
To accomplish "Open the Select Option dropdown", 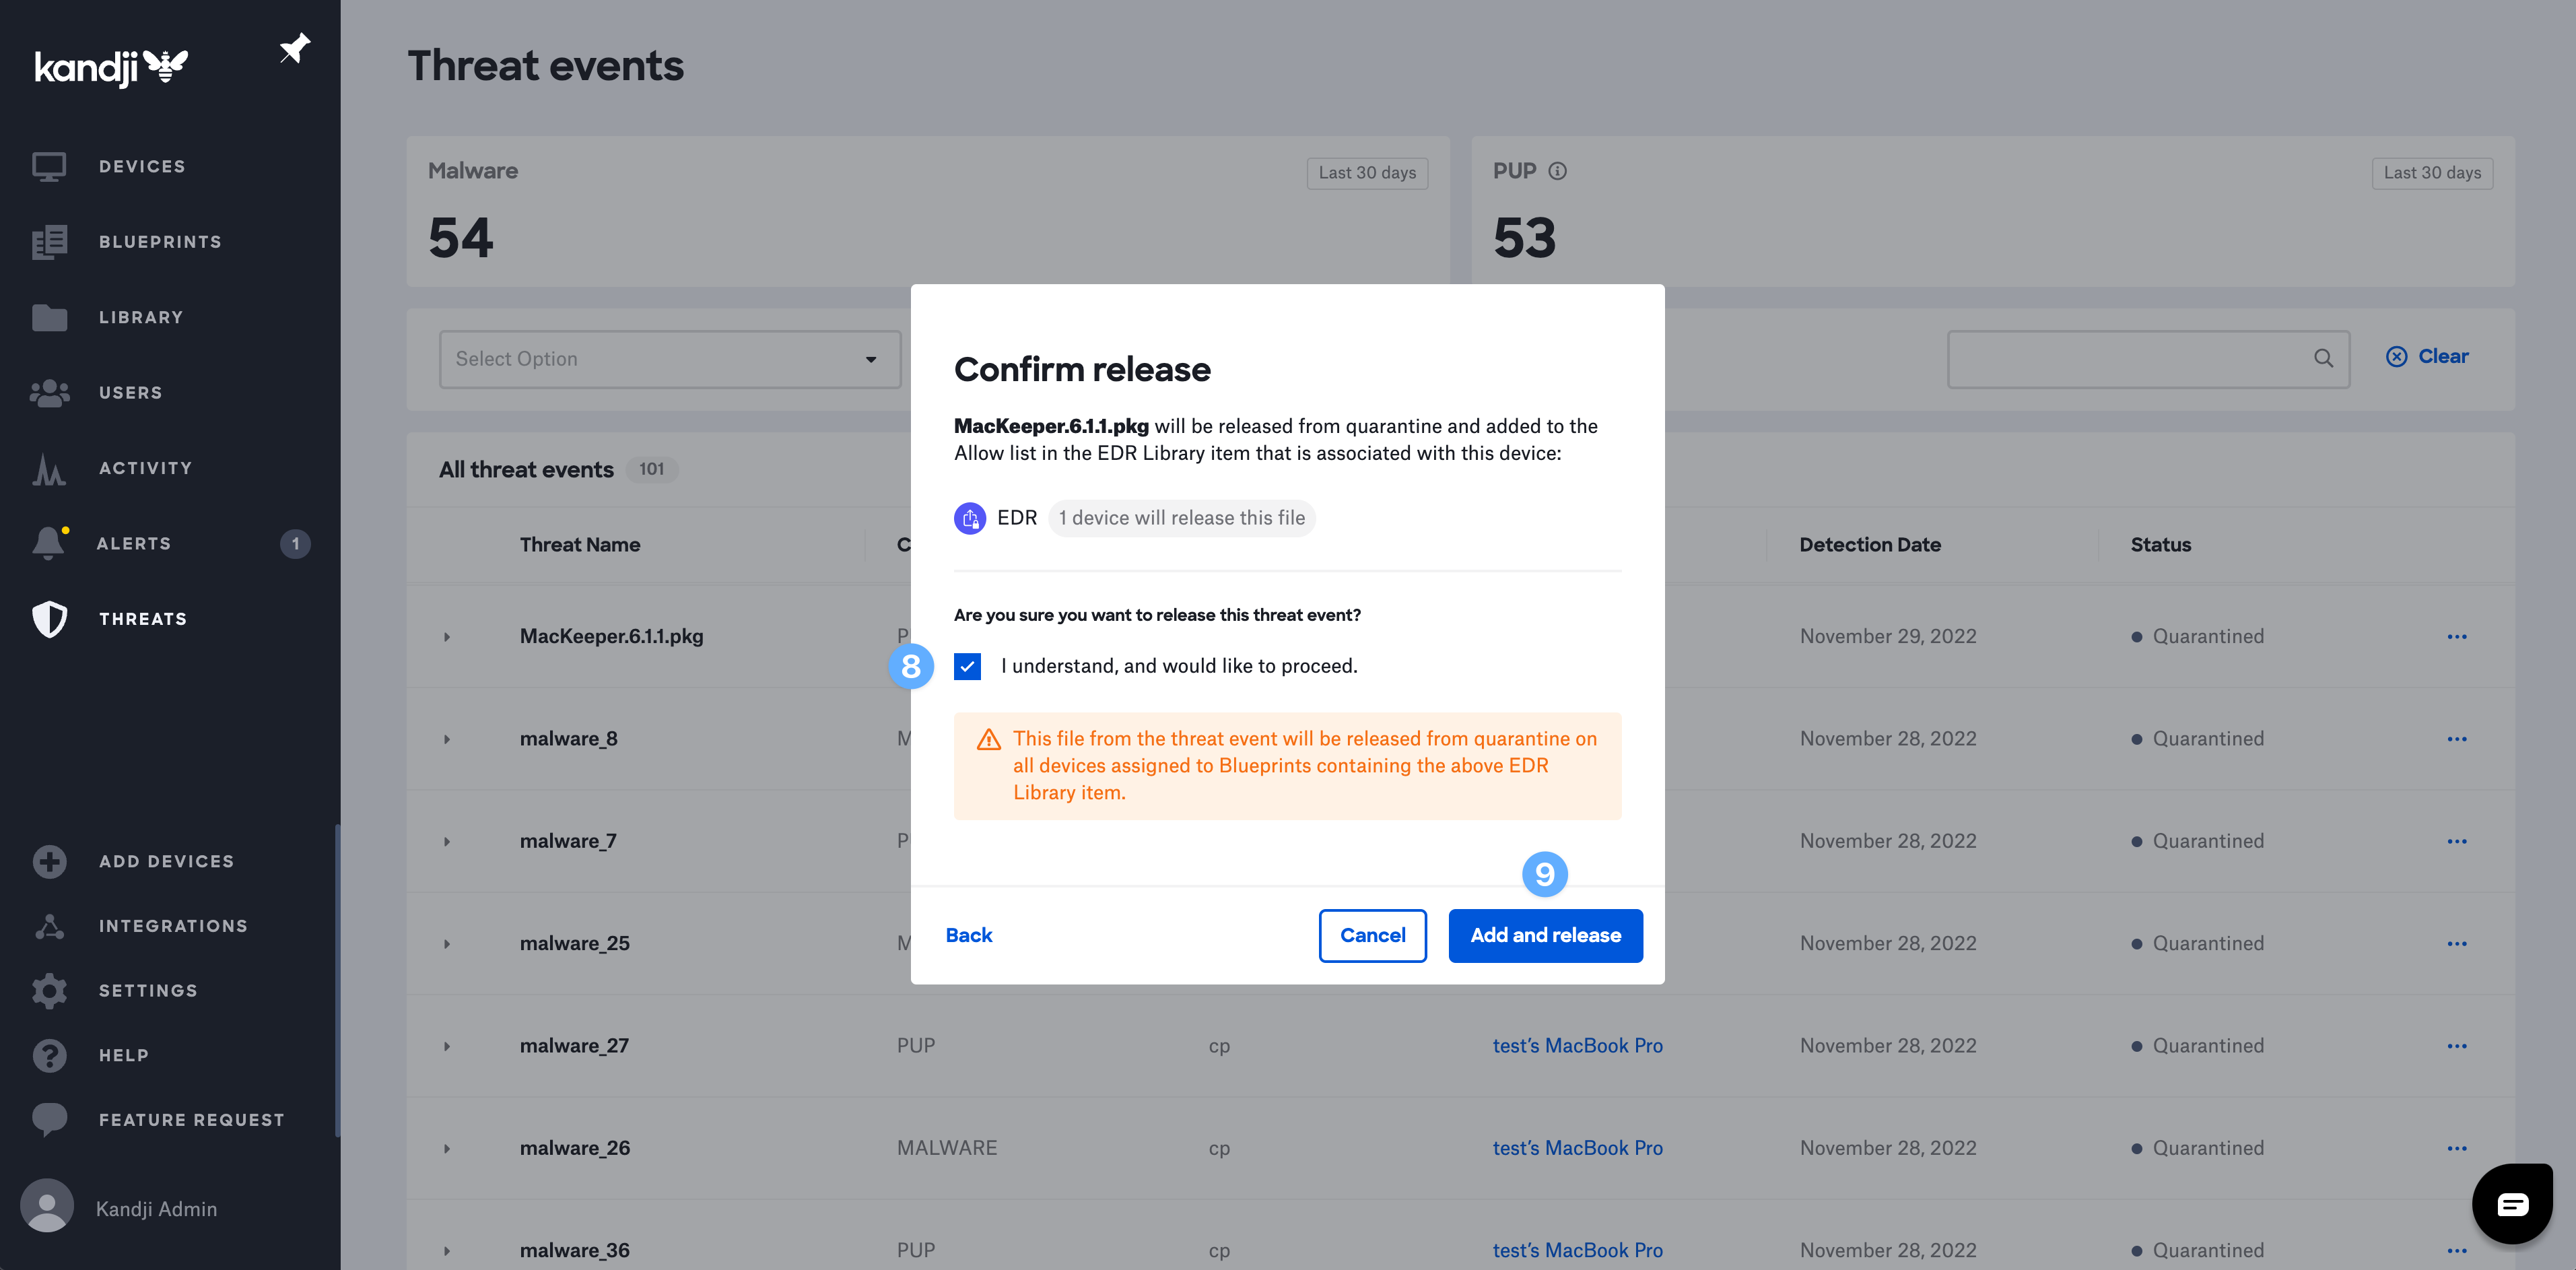I will pos(669,359).
